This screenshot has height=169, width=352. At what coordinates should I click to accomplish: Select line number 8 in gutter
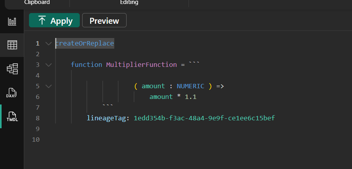coord(37,118)
